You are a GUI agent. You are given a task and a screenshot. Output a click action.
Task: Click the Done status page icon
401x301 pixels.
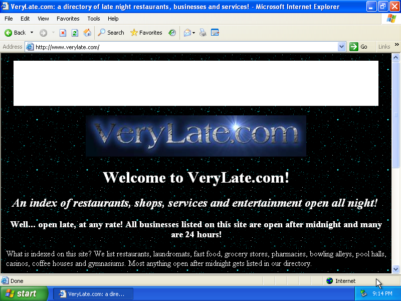pyautogui.click(x=5, y=281)
